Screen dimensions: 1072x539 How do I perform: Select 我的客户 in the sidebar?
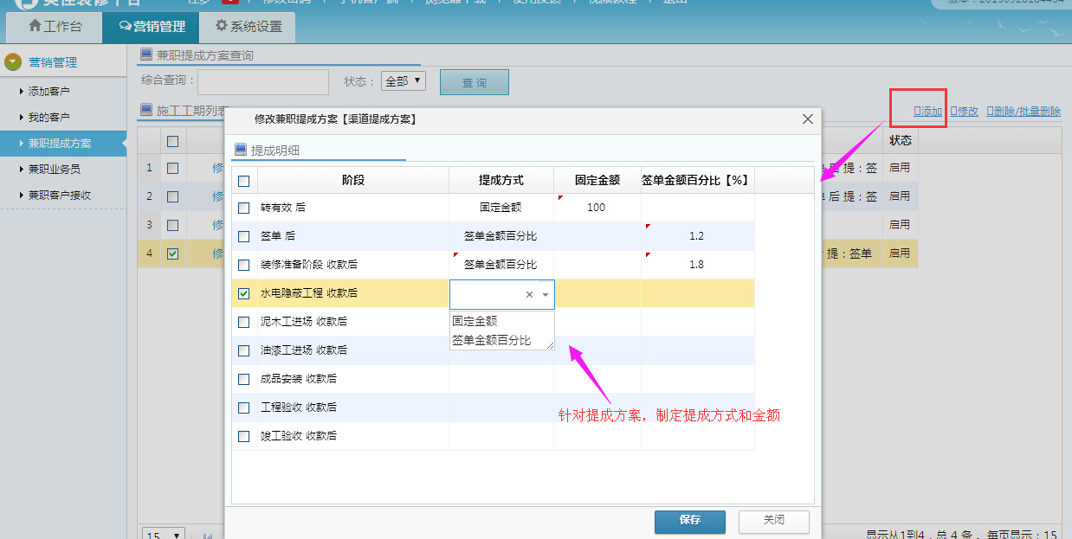[x=49, y=117]
